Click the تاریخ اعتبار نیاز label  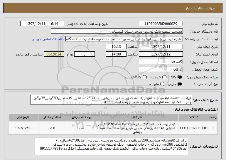tap(207, 54)
